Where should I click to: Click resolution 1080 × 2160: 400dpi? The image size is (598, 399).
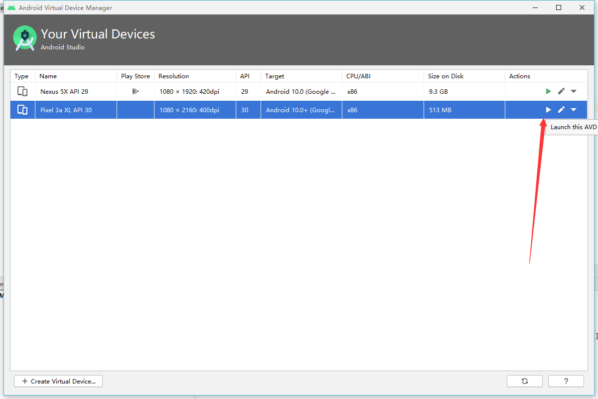[189, 110]
